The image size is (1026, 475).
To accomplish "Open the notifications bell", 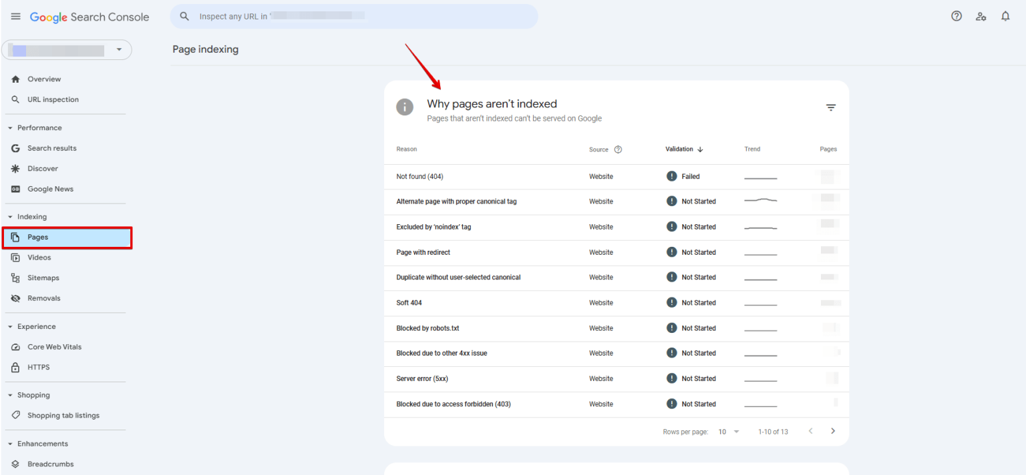I will [x=1005, y=15].
